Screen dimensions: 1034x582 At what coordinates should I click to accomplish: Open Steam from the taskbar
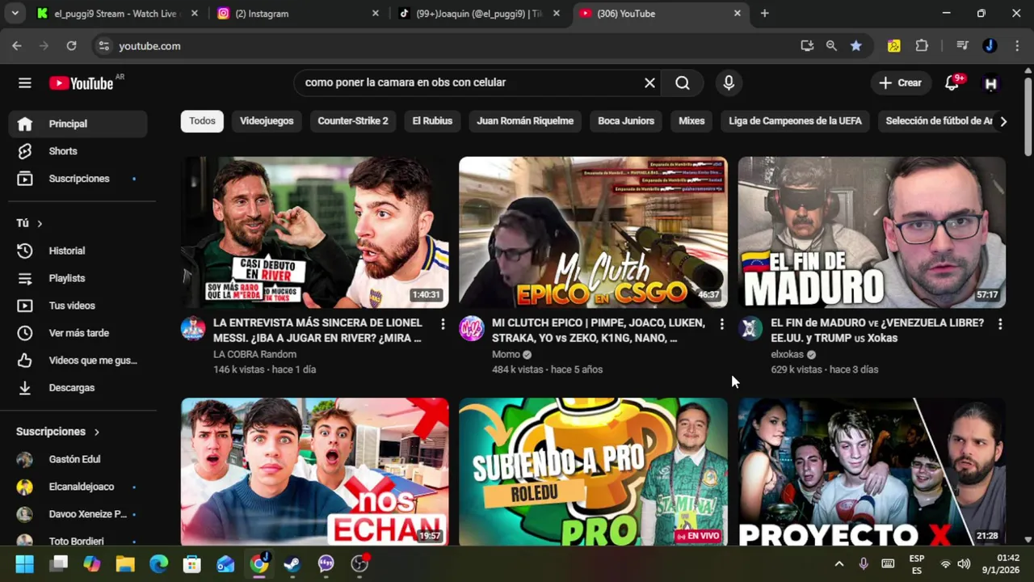292,564
